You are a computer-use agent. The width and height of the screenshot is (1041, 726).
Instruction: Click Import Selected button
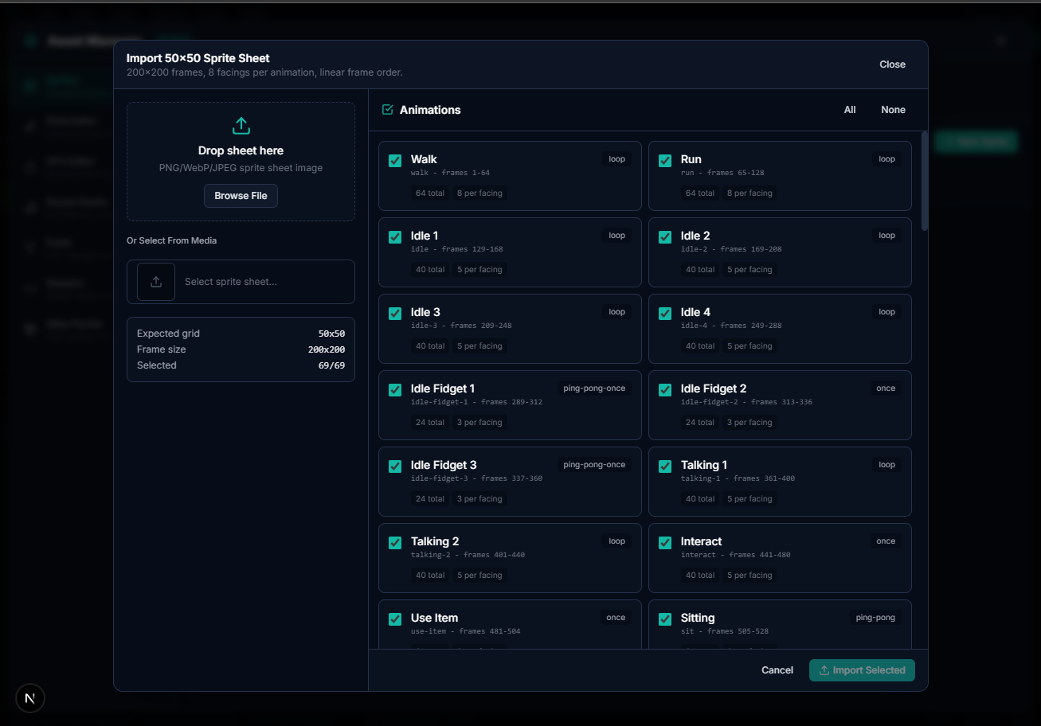tap(862, 670)
